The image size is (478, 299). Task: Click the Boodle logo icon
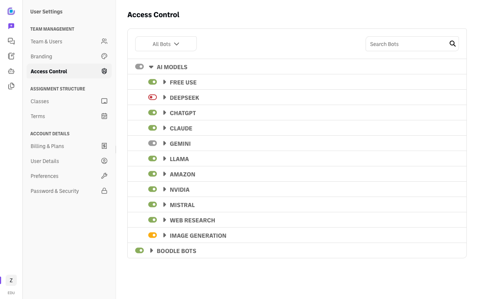(11, 11)
